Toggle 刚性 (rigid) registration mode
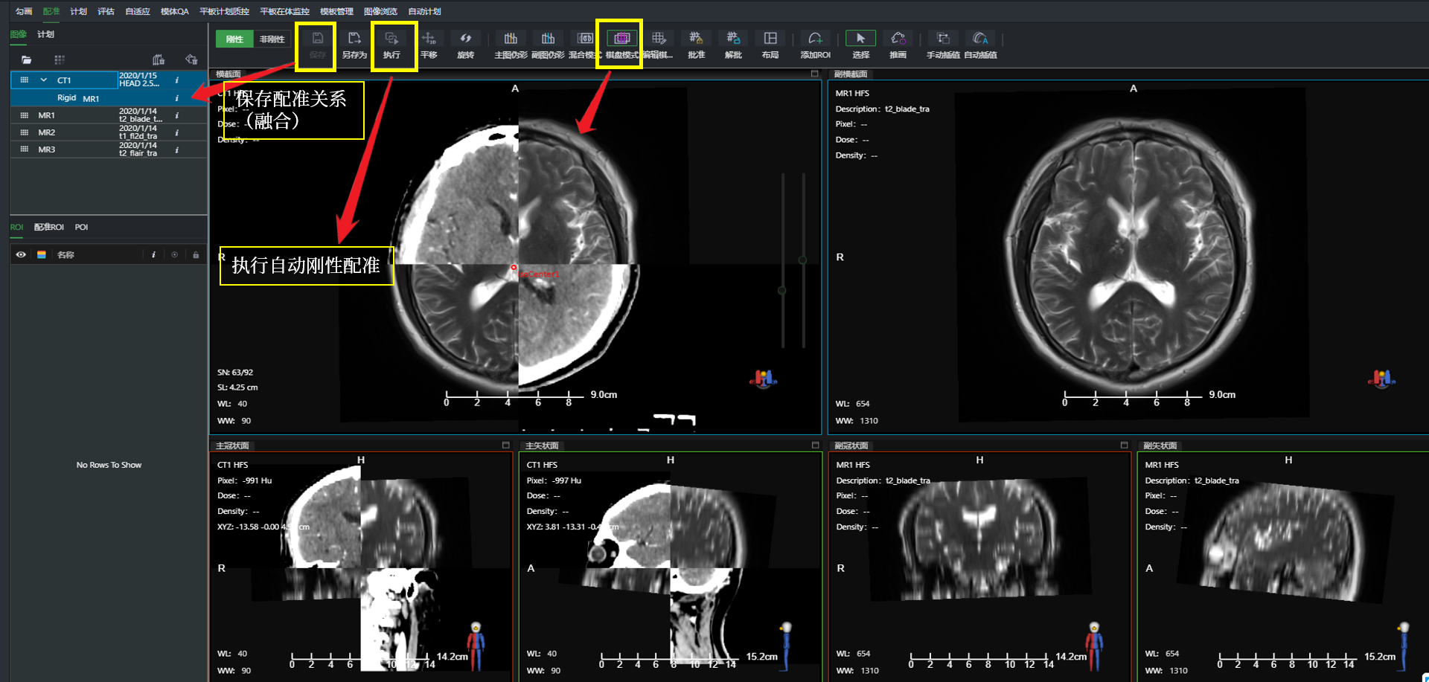This screenshot has height=682, width=1429. point(234,39)
